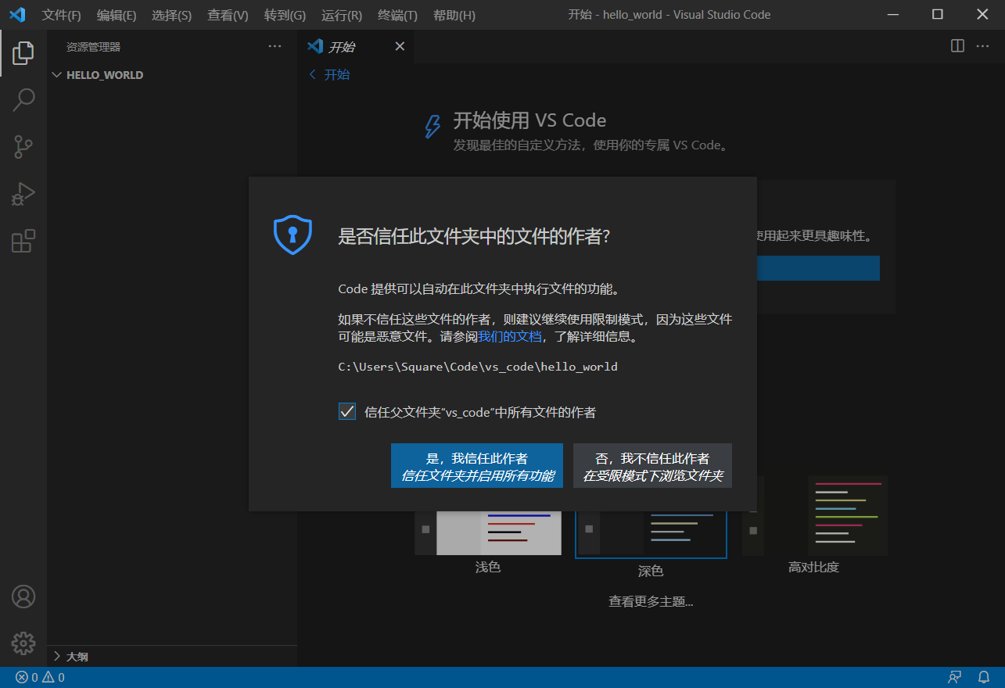The image size is (1005, 688).
Task: Open the Source Control view
Action: click(23, 146)
